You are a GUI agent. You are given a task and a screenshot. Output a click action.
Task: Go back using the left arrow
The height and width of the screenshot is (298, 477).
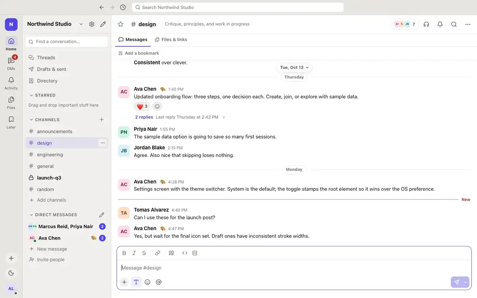pos(102,7)
